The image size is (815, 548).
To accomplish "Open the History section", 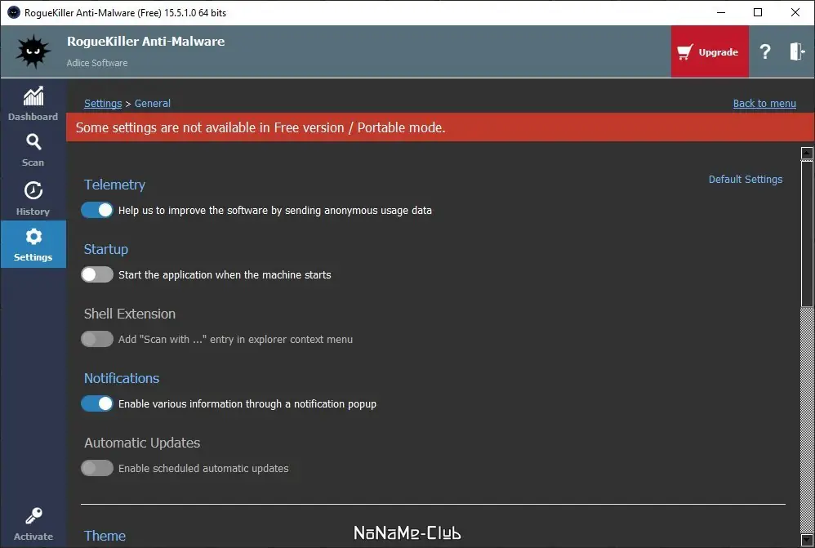I will coord(33,198).
